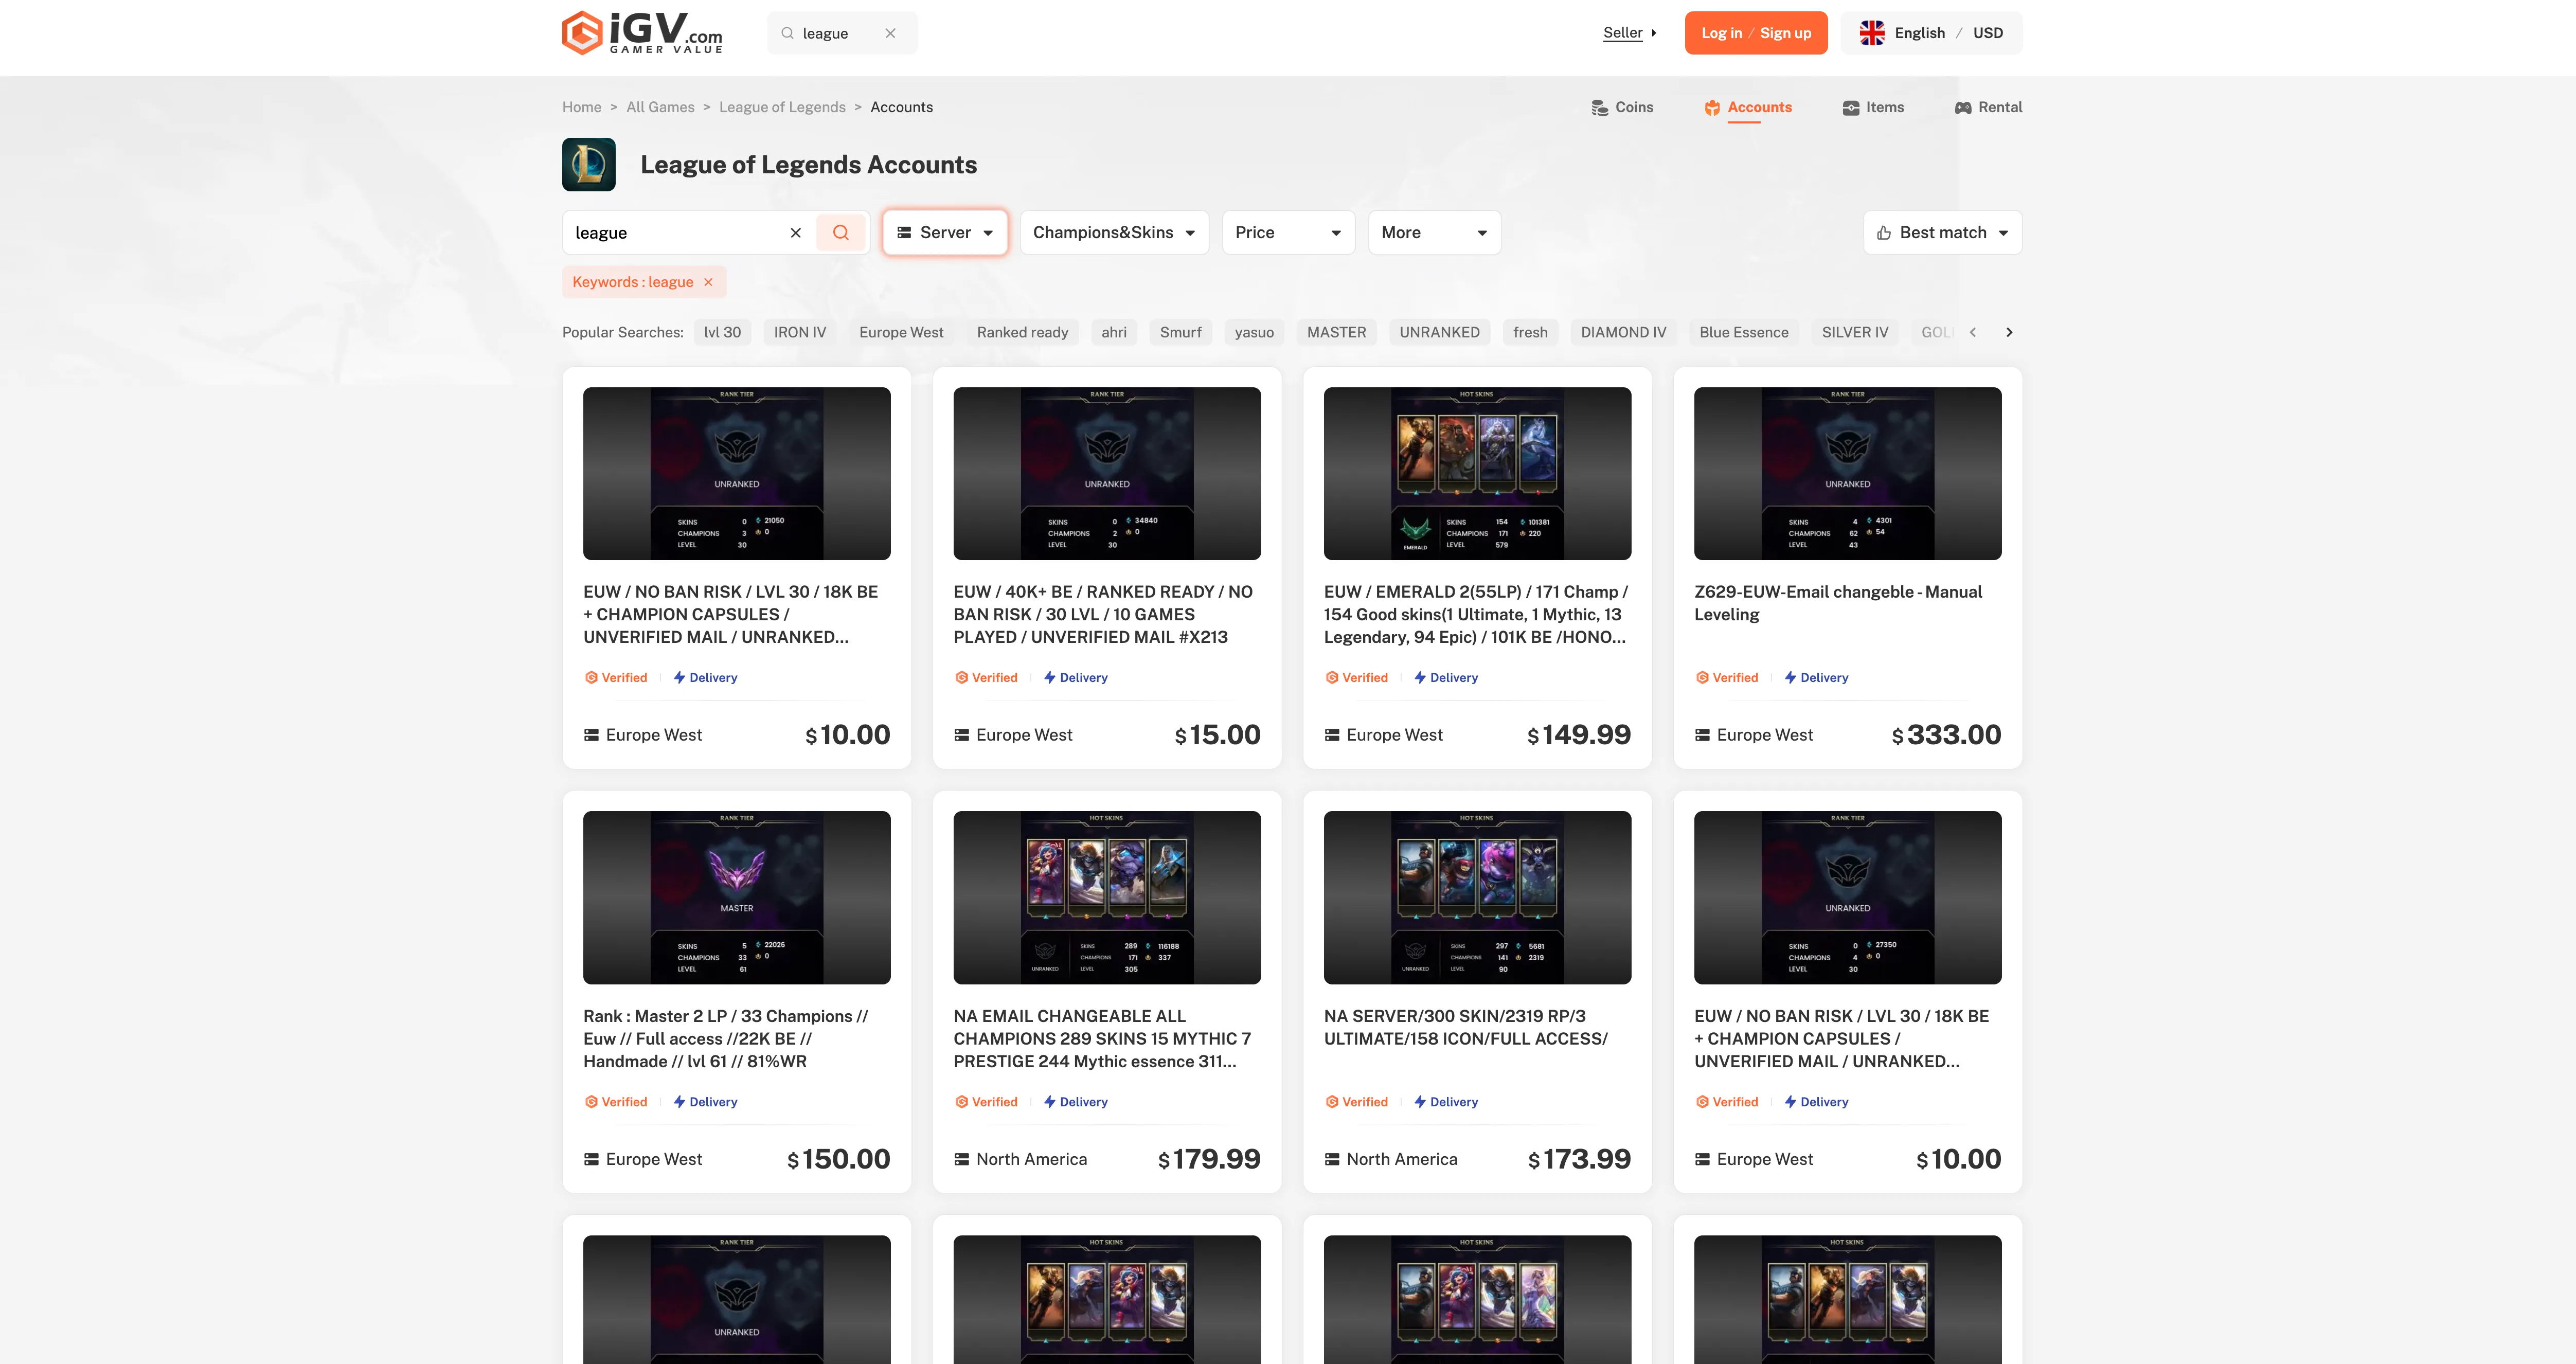Open the Server dropdown filter
The width and height of the screenshot is (2576, 1364).
pyautogui.click(x=944, y=232)
